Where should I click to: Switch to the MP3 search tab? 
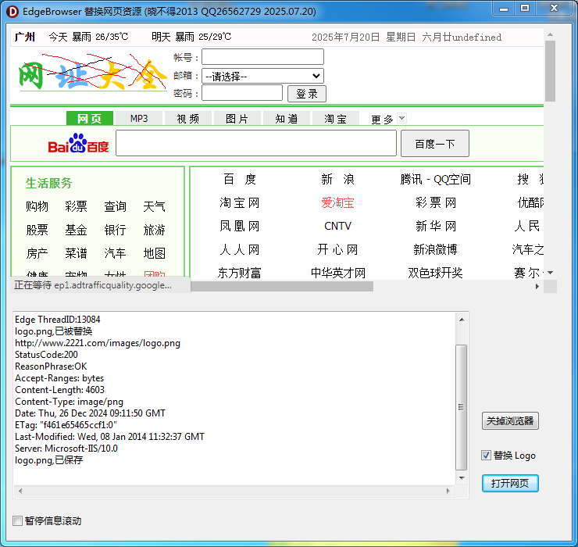click(139, 119)
